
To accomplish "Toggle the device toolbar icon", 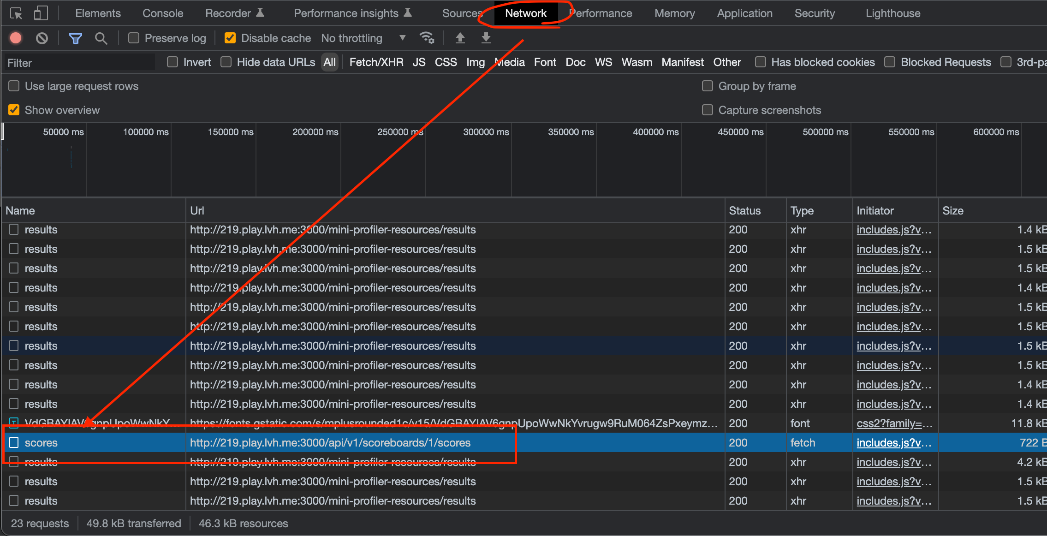I will click(41, 13).
